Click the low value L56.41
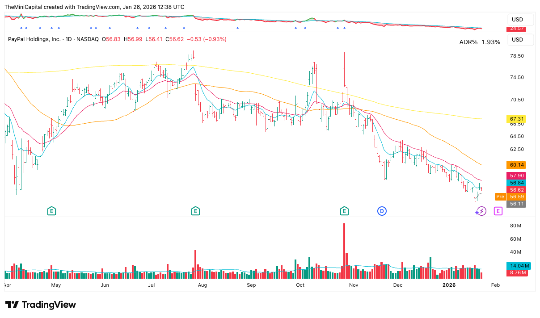Viewport: 540px width, 318px height. pyautogui.click(x=153, y=39)
